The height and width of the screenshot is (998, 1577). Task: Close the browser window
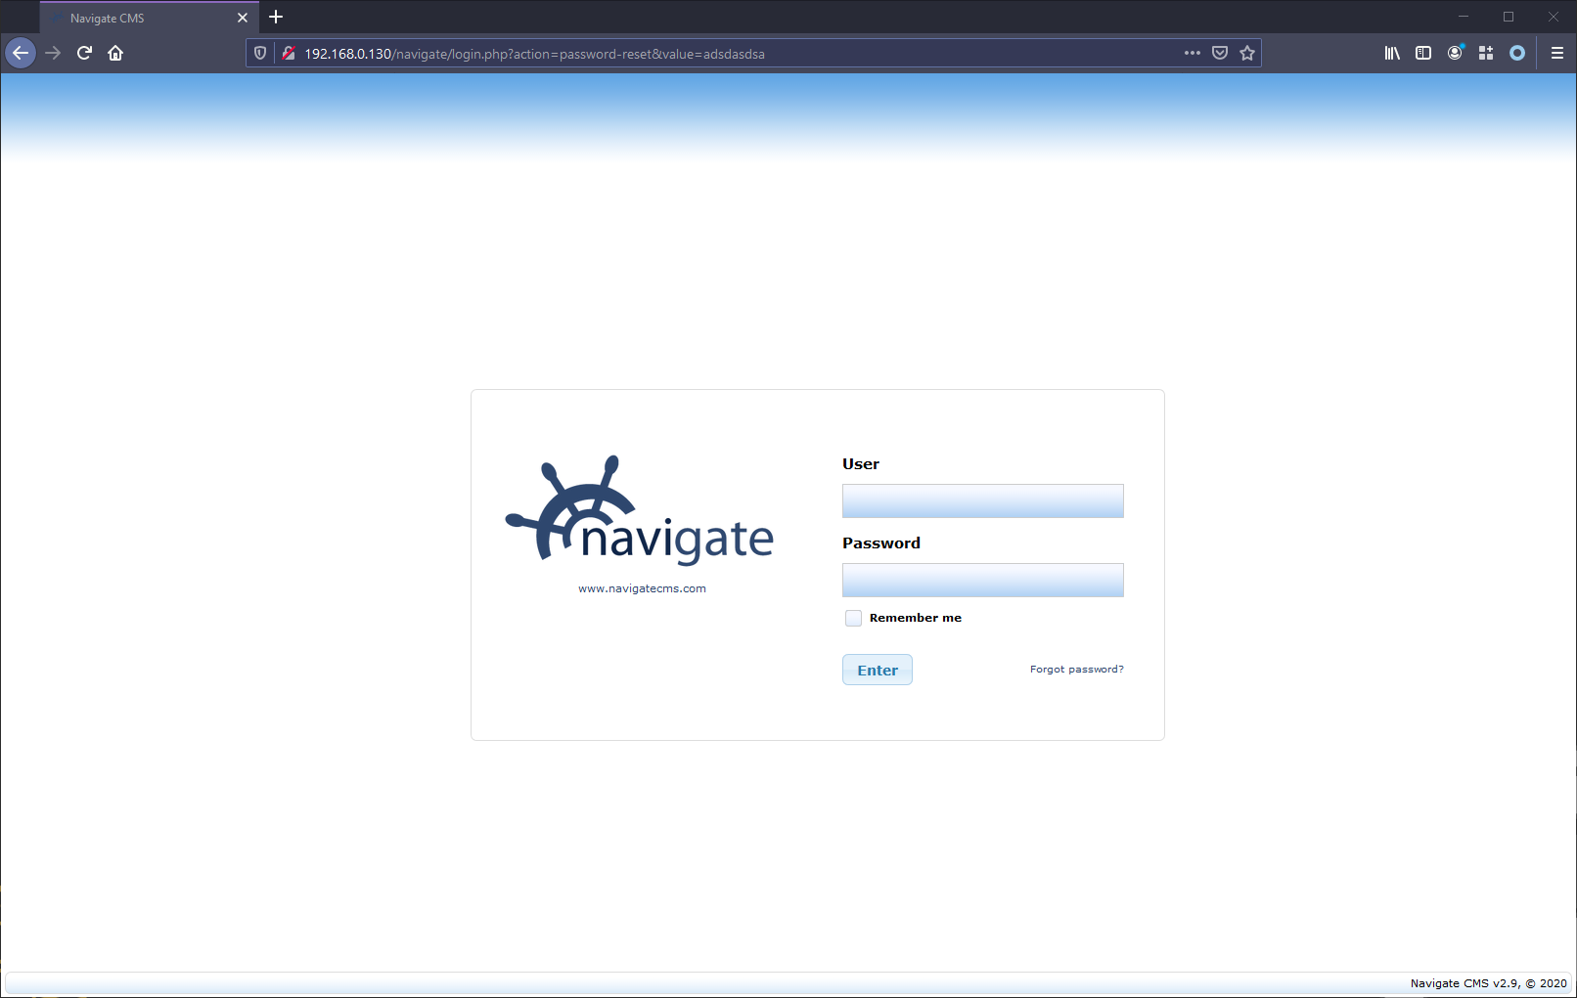[1554, 17]
